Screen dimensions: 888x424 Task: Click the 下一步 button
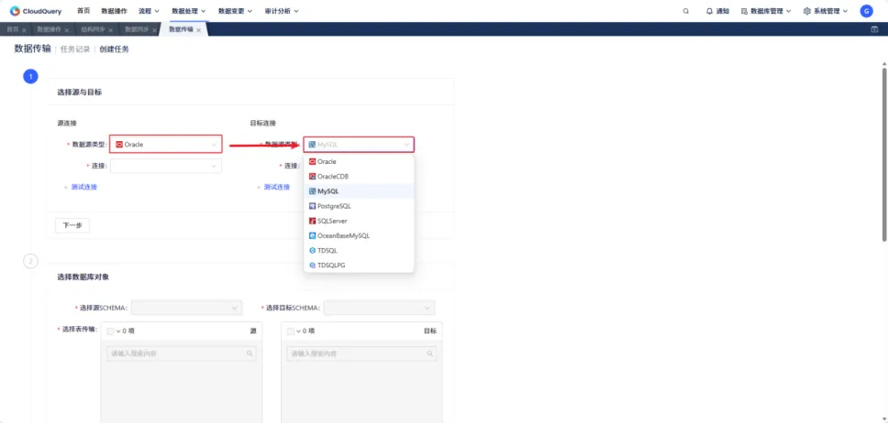pyautogui.click(x=72, y=225)
